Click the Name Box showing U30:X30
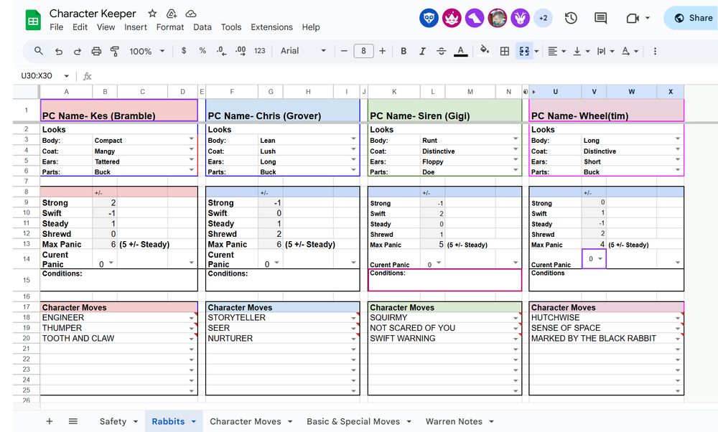The image size is (718, 432). [36, 75]
